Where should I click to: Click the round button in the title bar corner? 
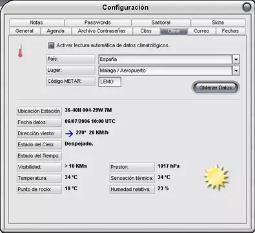(x=247, y=7)
